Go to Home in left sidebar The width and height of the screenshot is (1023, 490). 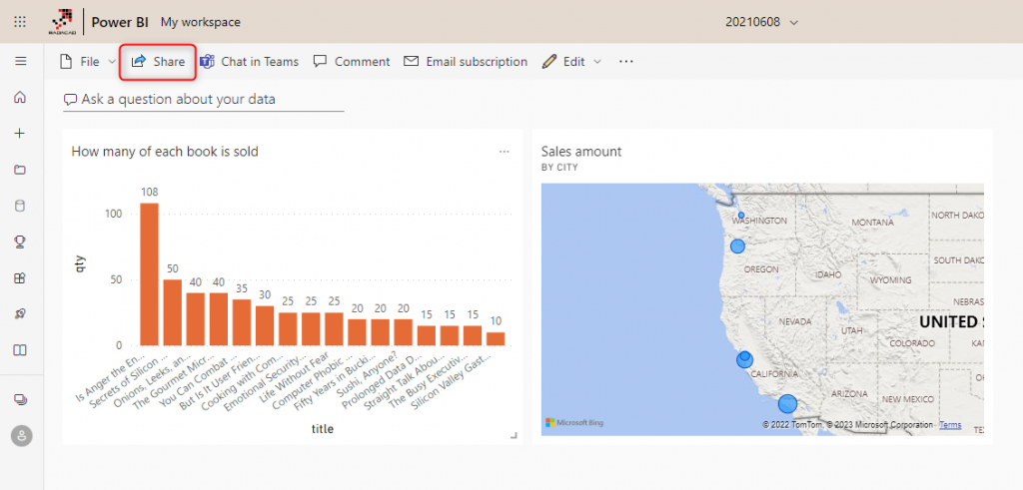tap(20, 98)
